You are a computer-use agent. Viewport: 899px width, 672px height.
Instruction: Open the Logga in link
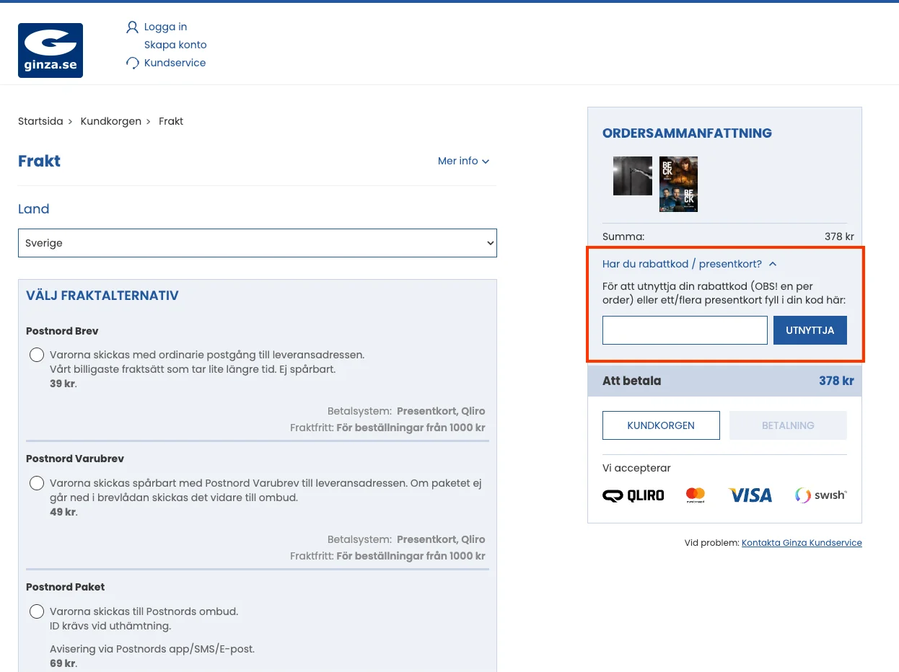[165, 27]
